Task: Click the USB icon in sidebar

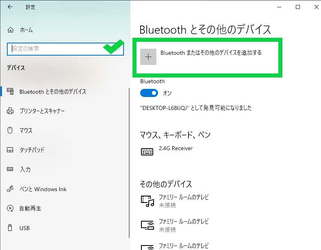Action: tap(10, 228)
